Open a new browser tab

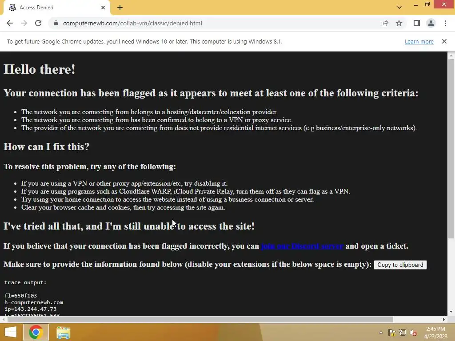point(120,8)
